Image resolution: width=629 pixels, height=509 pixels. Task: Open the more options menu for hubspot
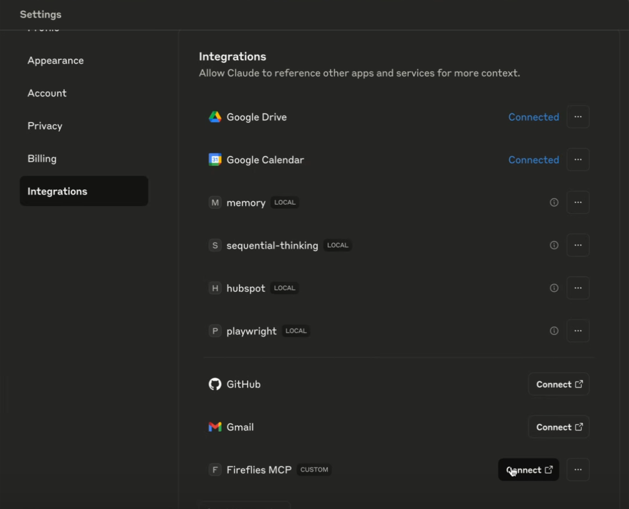(578, 288)
